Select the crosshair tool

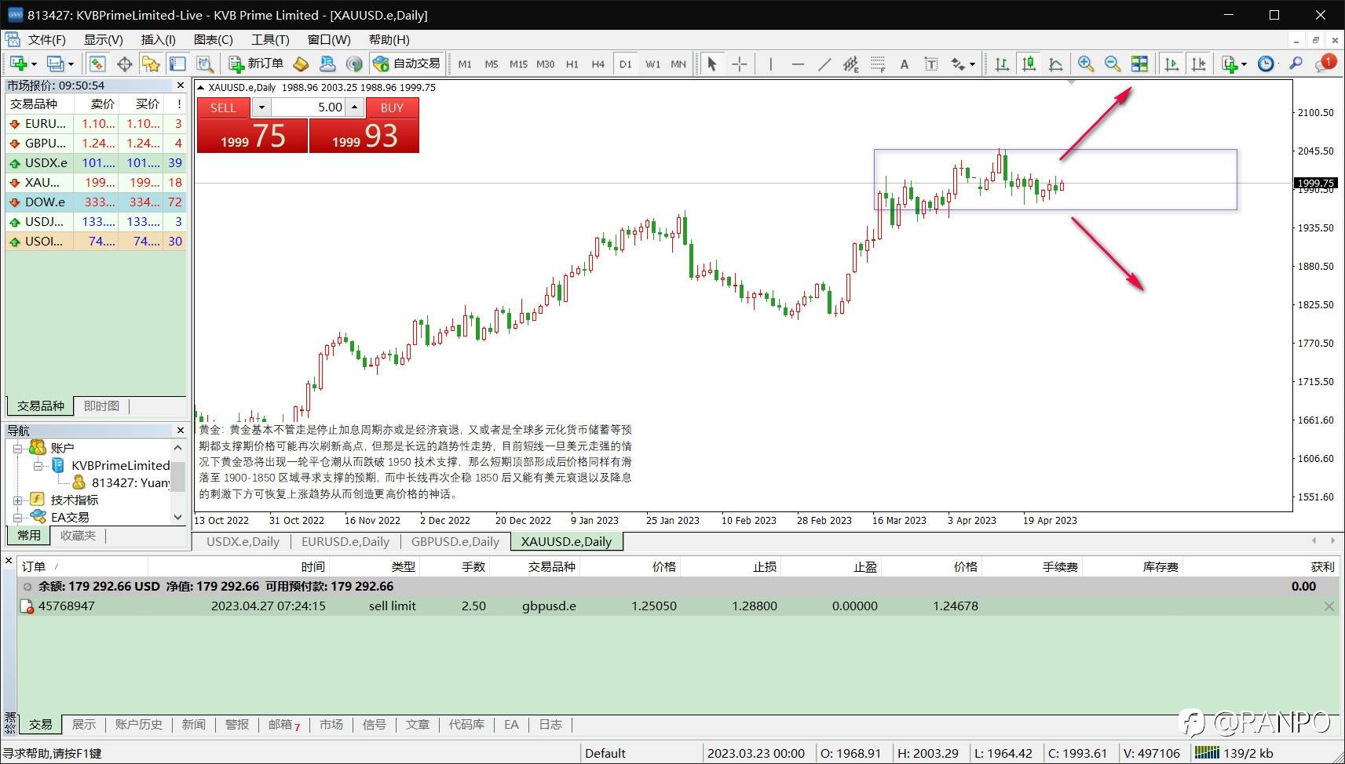[x=739, y=64]
